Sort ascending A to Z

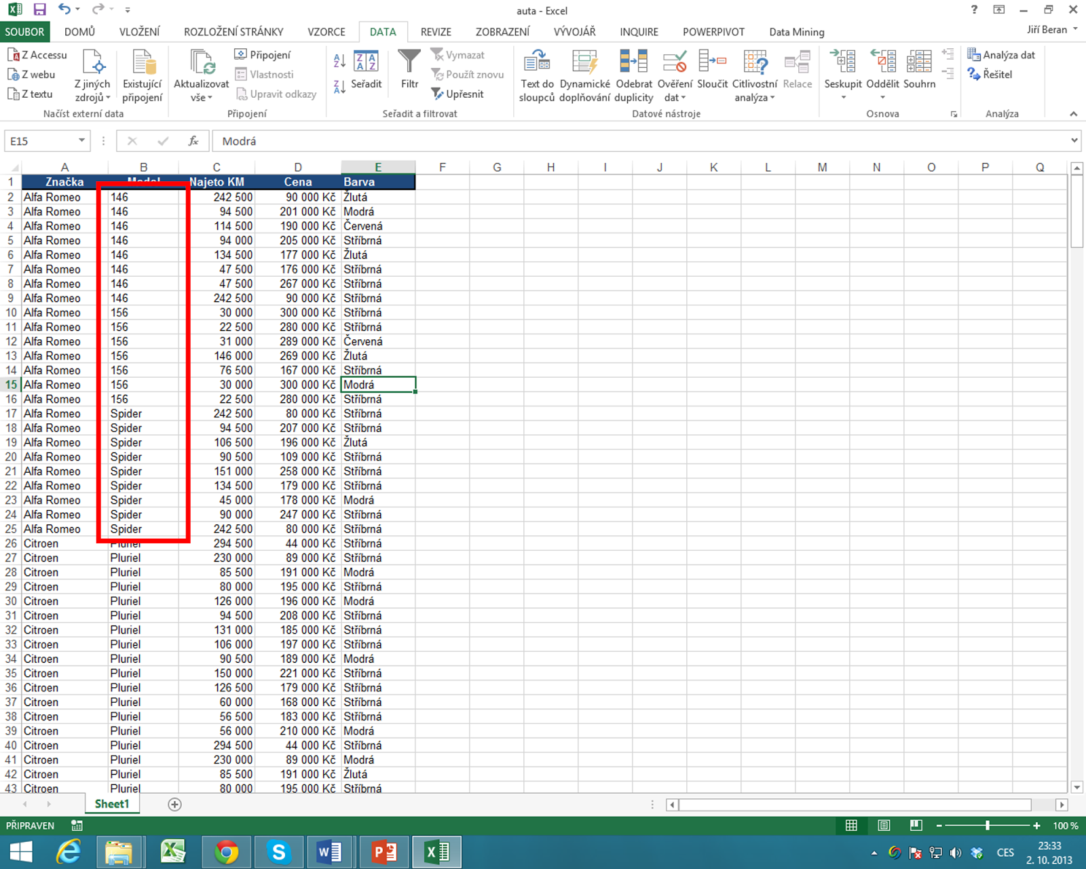(339, 61)
